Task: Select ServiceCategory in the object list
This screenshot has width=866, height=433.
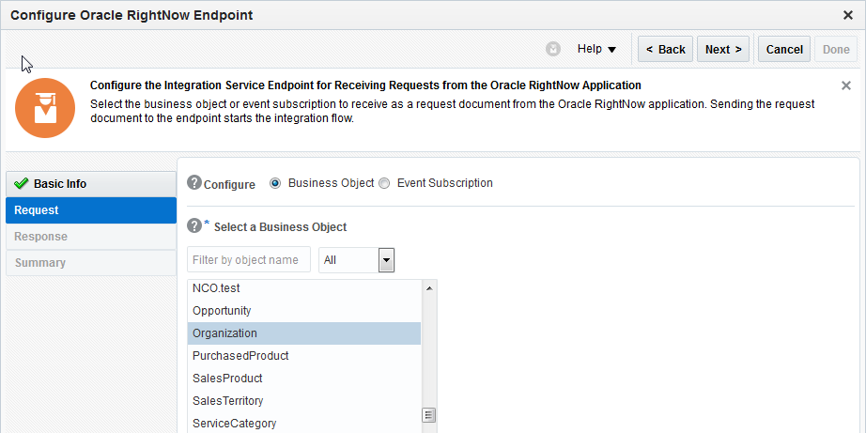Action: pos(304,423)
